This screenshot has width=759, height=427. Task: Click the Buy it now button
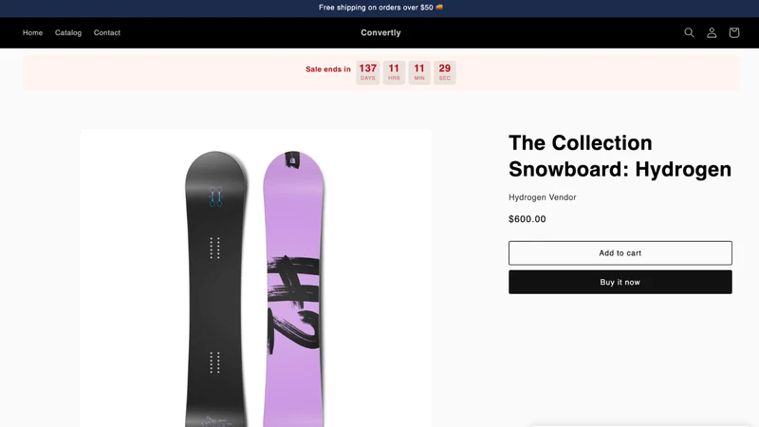tap(620, 282)
